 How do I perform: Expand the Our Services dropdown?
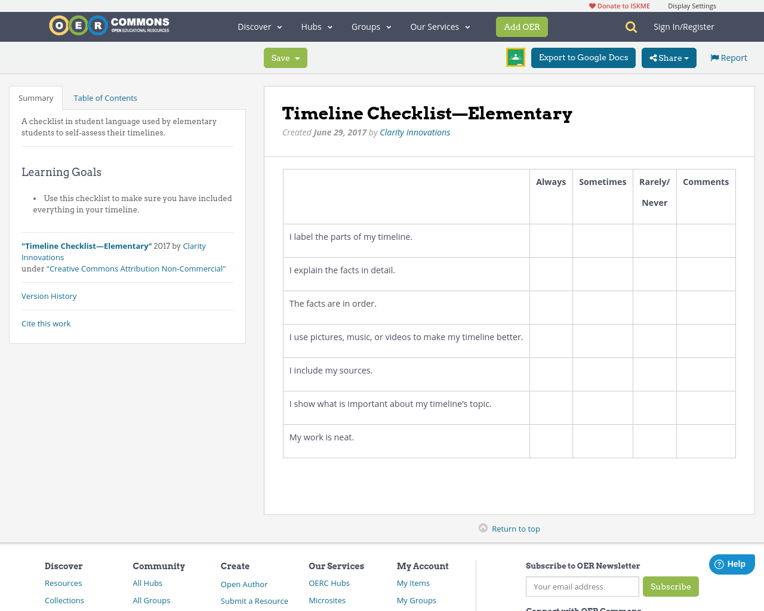[439, 26]
